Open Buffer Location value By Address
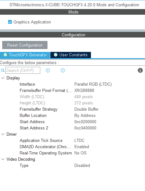 pos(85,115)
